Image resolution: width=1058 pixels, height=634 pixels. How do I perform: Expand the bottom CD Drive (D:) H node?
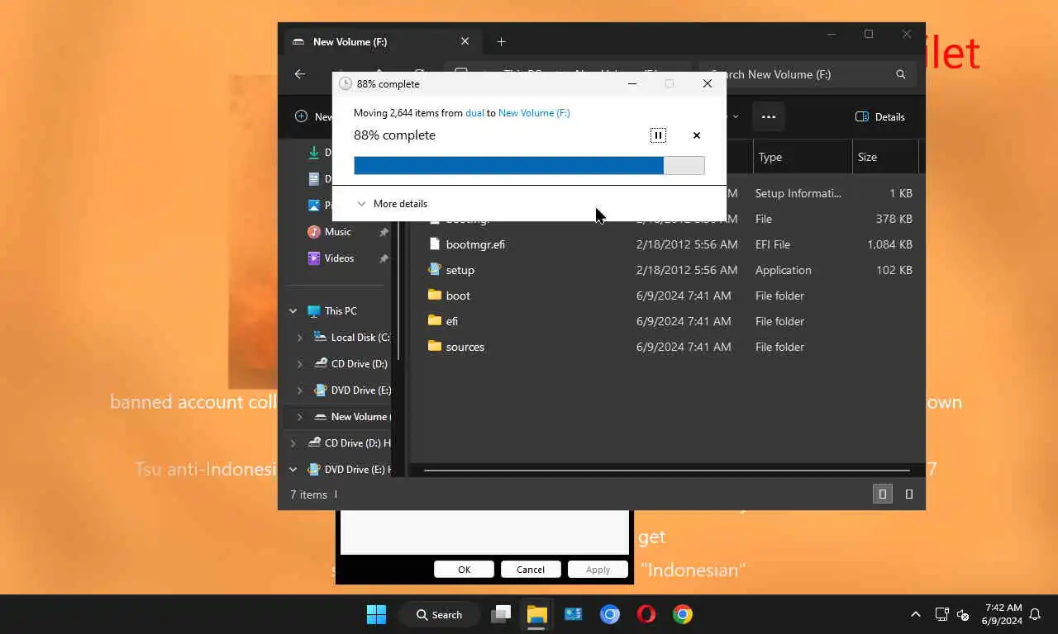[x=293, y=443]
